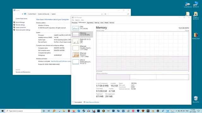Image resolution: width=202 pixels, height=113 pixels.
Task: Open File Explorer from the taskbar
Action: click(64, 111)
